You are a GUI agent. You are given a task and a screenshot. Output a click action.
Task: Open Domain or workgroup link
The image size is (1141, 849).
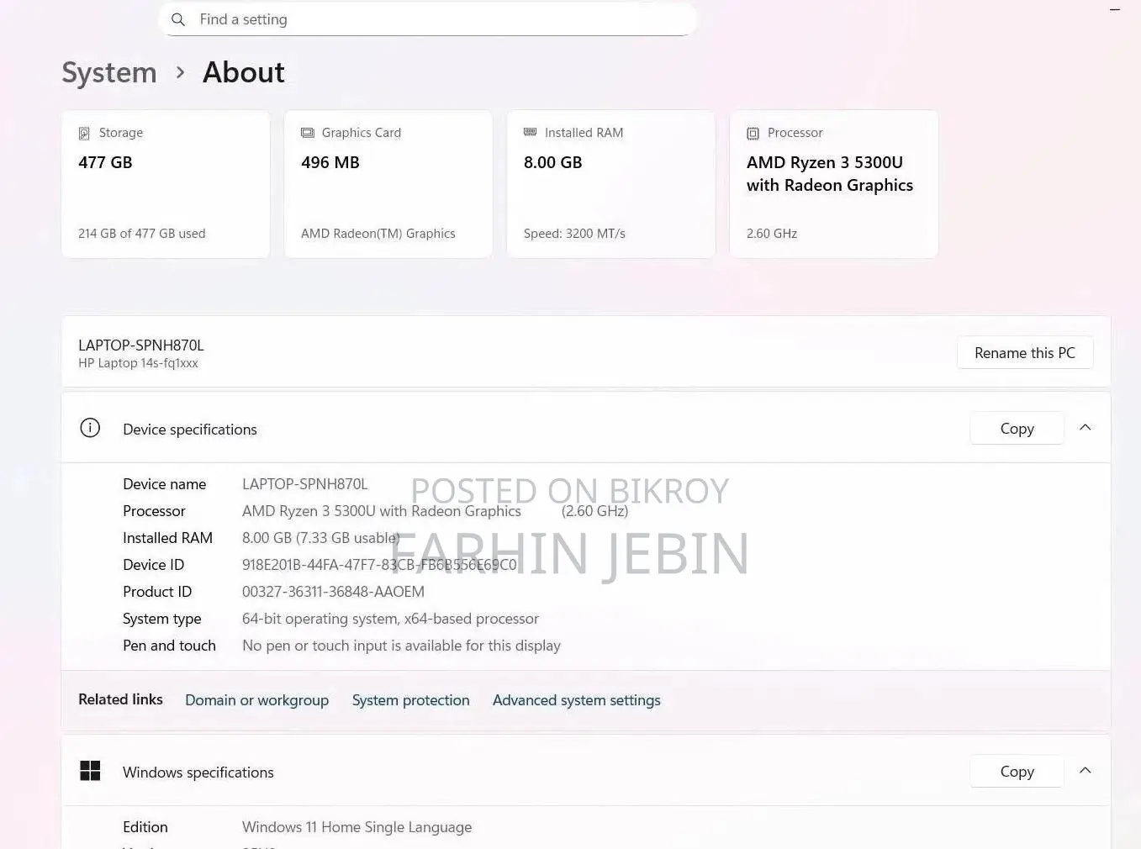256,700
